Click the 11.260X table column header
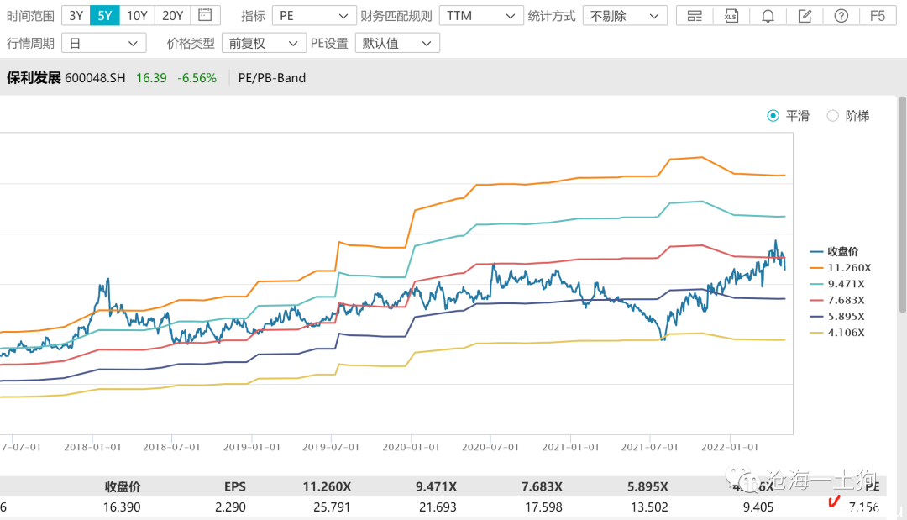Screen dimensions: 907x520 point(327,487)
